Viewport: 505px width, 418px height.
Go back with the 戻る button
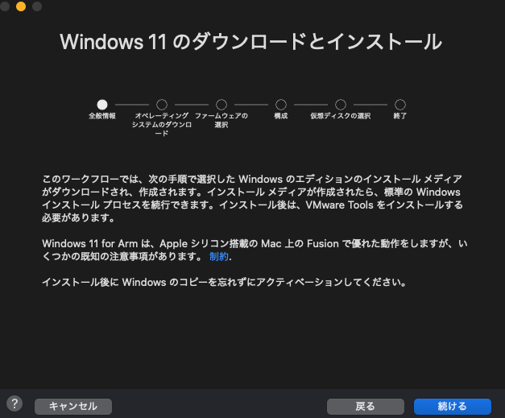click(x=365, y=406)
